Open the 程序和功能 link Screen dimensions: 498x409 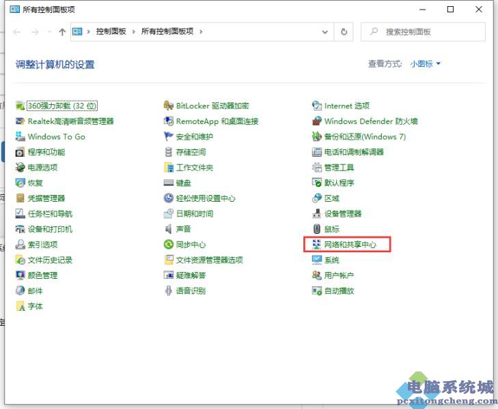click(x=46, y=152)
